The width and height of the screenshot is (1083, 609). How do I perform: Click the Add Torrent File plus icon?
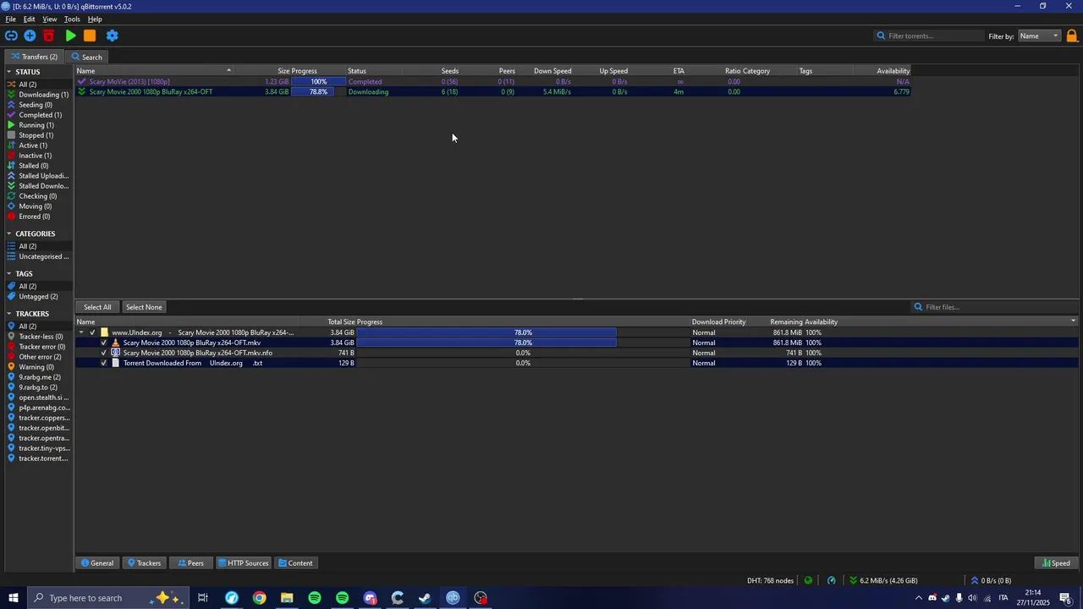(x=30, y=36)
